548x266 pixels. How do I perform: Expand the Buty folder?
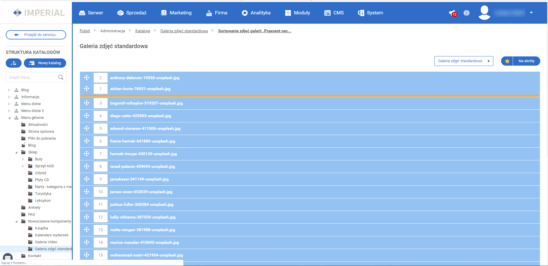click(23, 159)
